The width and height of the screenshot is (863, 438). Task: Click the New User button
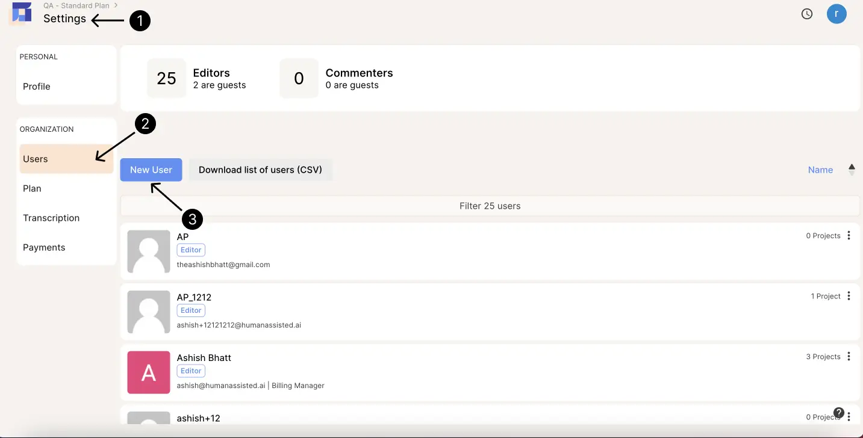[x=151, y=170]
